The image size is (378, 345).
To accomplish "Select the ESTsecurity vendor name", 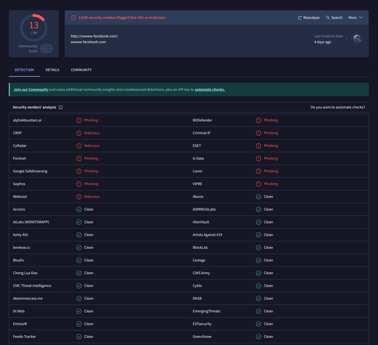I will pos(202,324).
